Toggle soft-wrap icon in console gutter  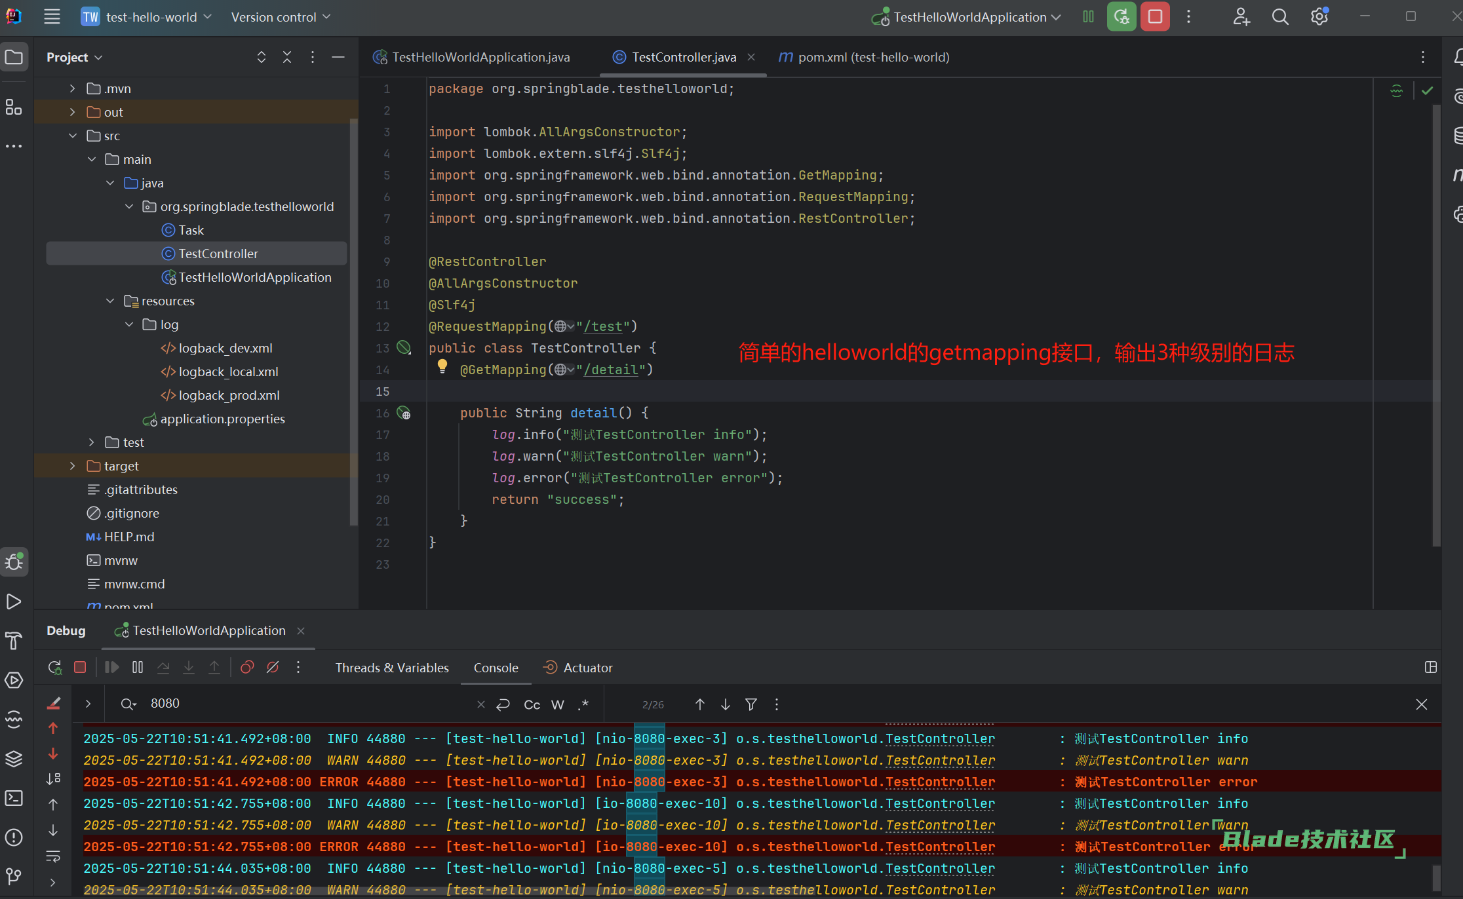click(x=53, y=856)
